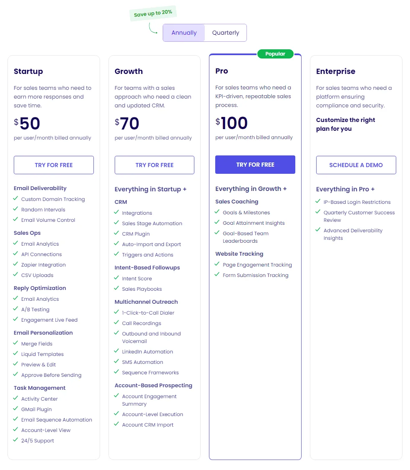Image resolution: width=410 pixels, height=470 pixels.
Task: Click TRY FOR FREE under the Growth plan
Action: [x=154, y=165]
